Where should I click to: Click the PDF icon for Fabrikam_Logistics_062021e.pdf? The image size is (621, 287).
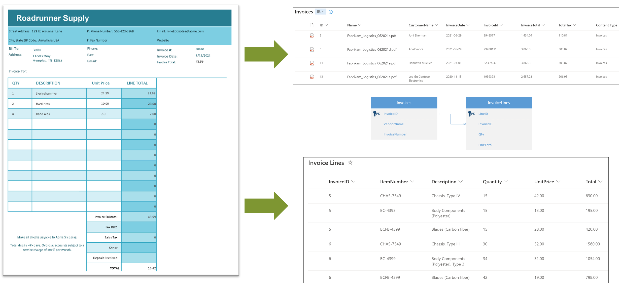click(312, 63)
